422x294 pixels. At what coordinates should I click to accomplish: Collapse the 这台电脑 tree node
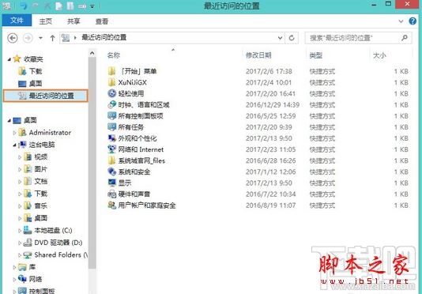(14, 145)
